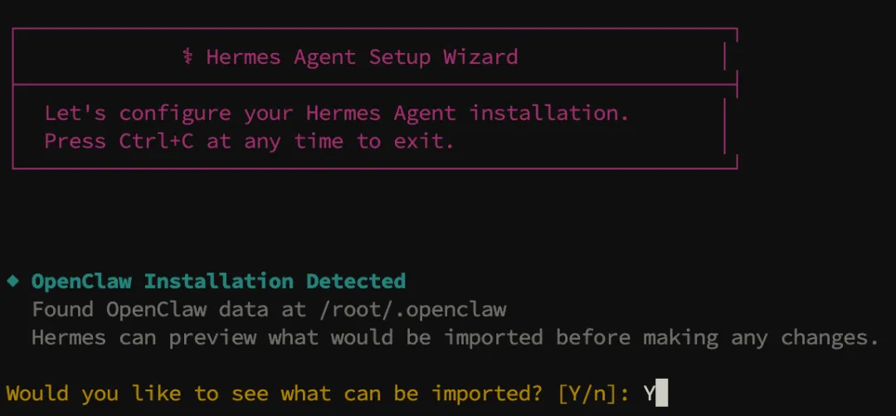Click the word "installation." in the banner
Screen dimensions: 896x416
[x=549, y=113]
